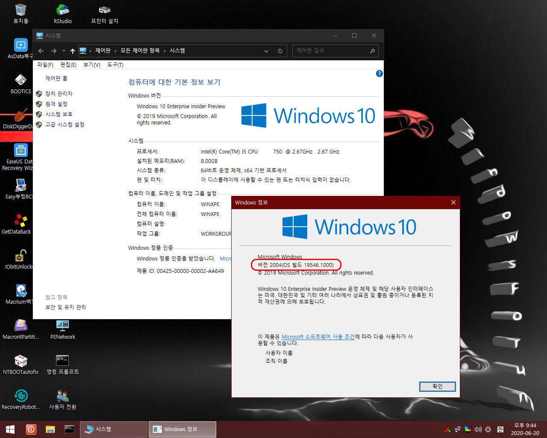The width and height of the screenshot is (547, 438).
Task: Expand chevron after 모든 제어판 항목 breadcrumb
Action: [x=165, y=51]
